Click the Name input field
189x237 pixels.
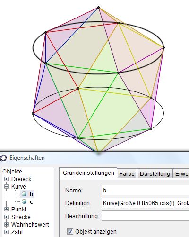tap(145, 191)
